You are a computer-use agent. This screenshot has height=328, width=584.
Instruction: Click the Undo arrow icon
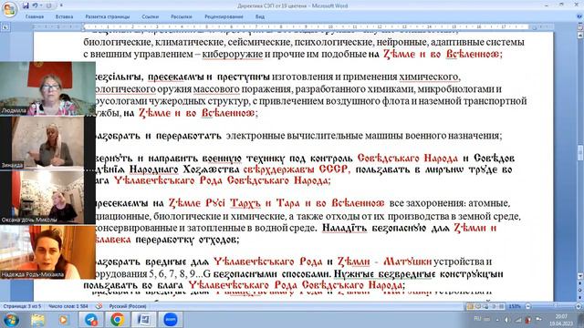click(35, 5)
